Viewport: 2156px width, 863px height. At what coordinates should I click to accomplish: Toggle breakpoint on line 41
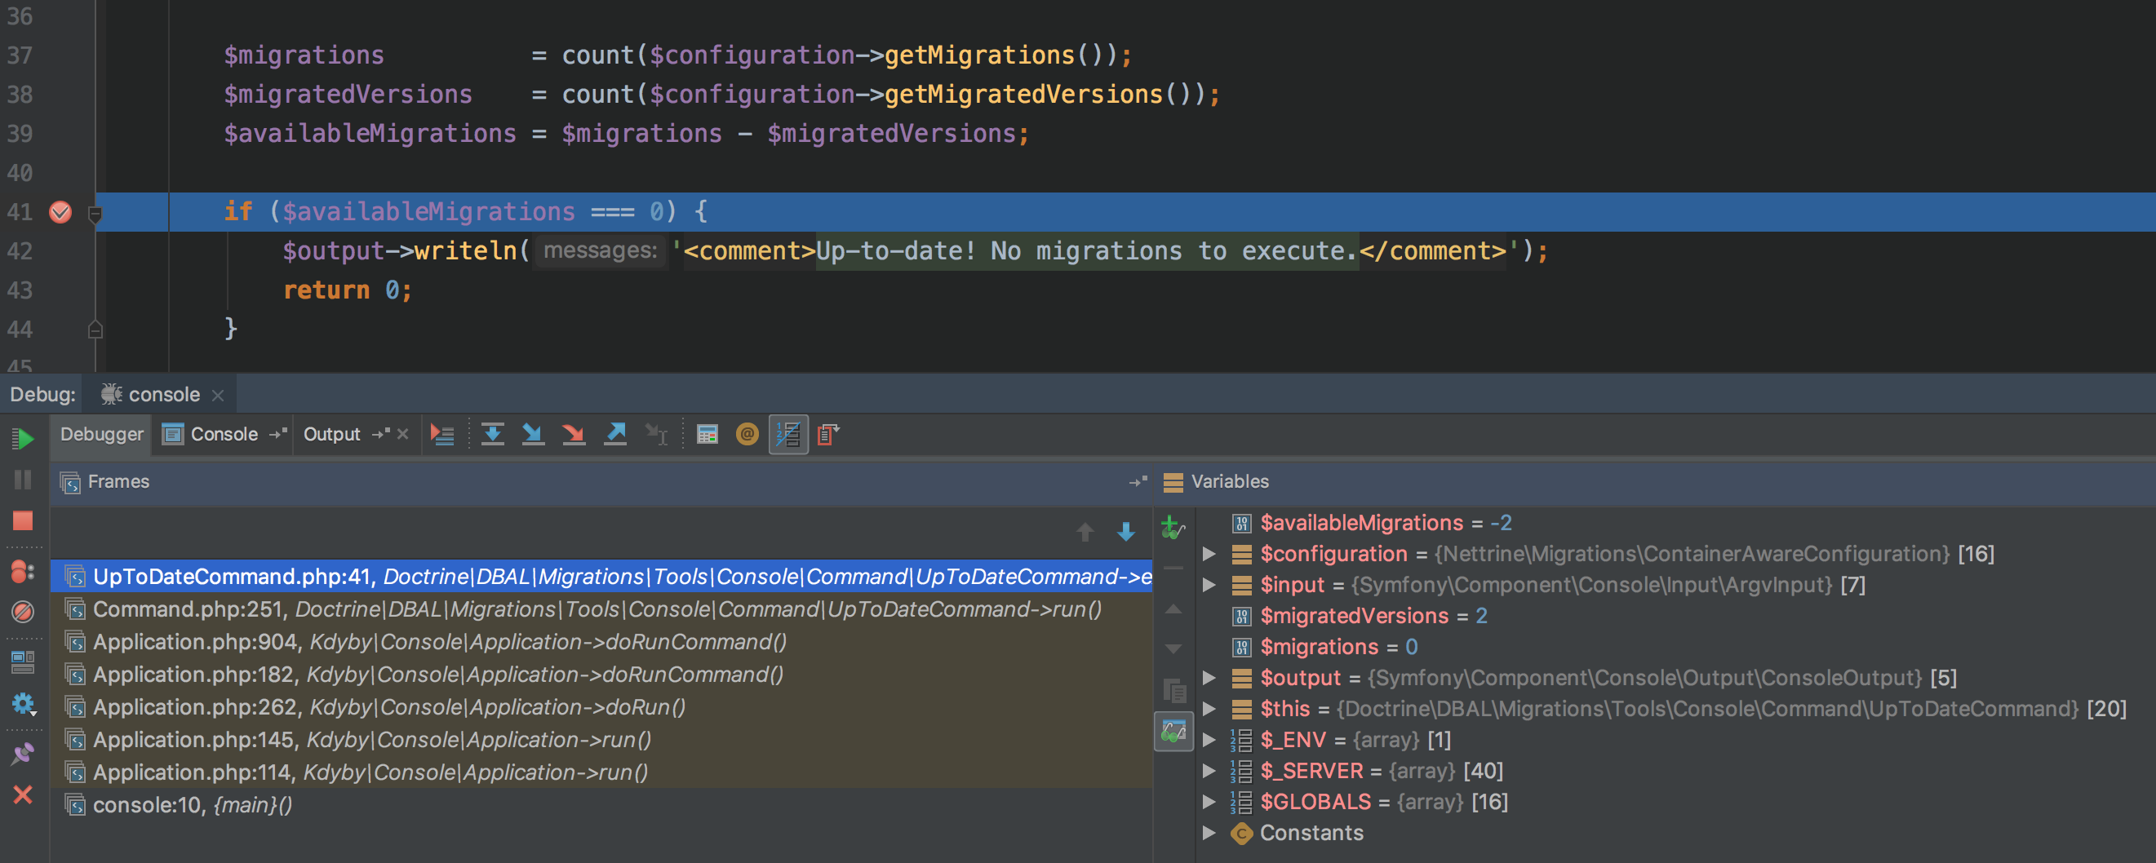[x=60, y=212]
